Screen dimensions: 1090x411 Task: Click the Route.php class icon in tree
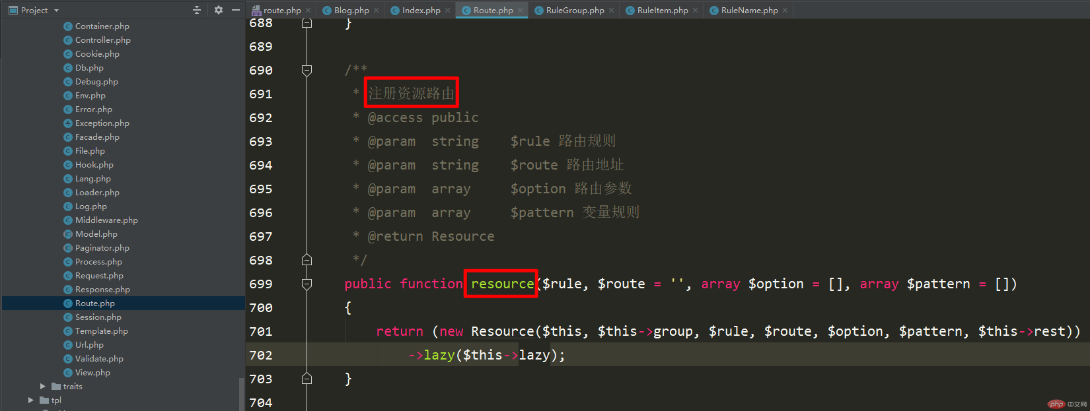tap(68, 303)
